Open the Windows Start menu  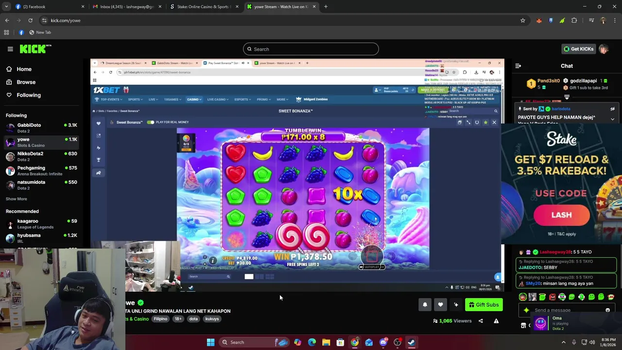tap(210, 342)
